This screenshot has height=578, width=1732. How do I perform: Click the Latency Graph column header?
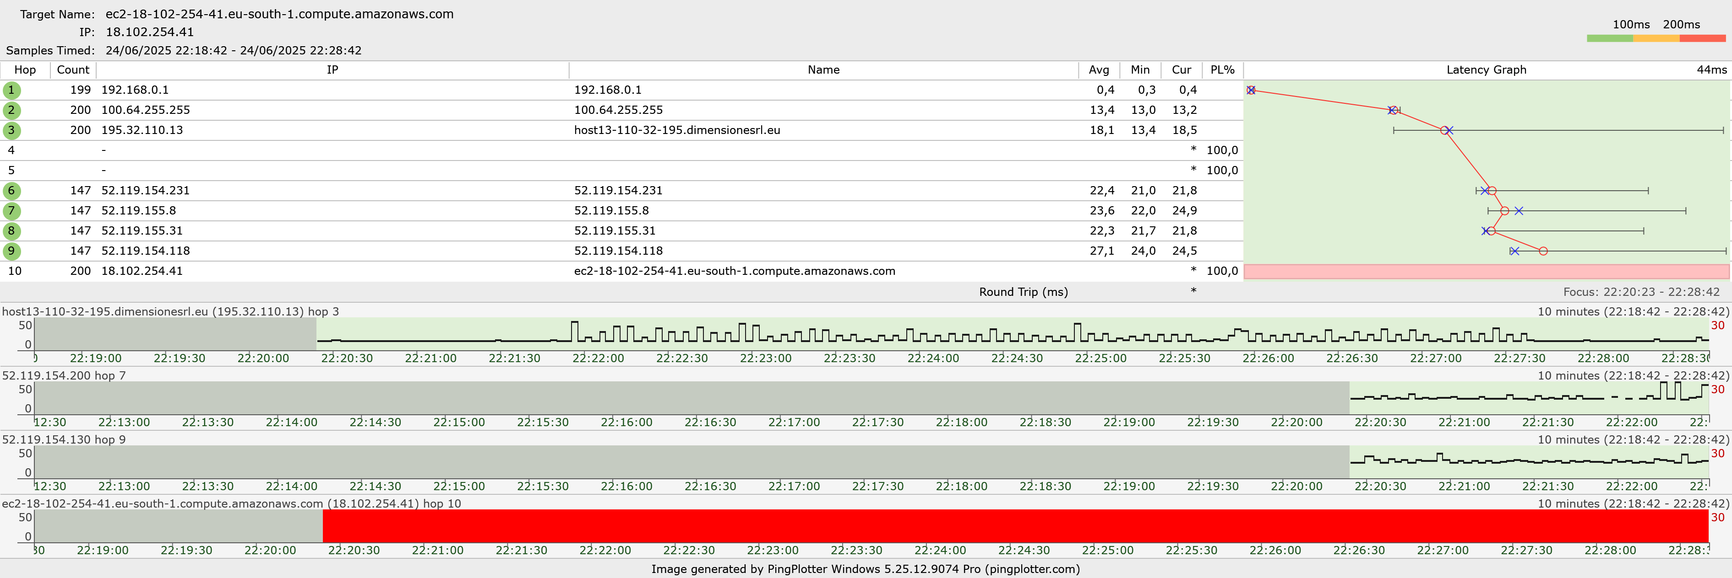point(1486,70)
